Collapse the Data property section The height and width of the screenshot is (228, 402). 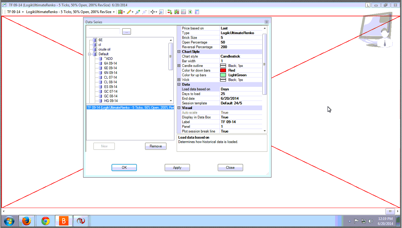tap(179, 84)
